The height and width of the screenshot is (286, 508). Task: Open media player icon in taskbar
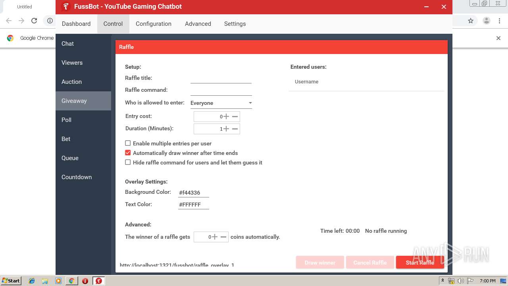click(x=58, y=281)
